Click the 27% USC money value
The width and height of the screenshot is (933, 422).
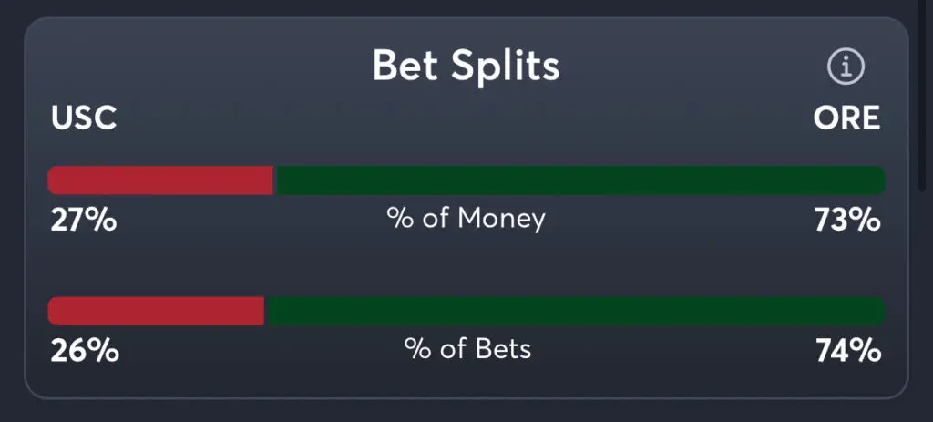(x=83, y=220)
